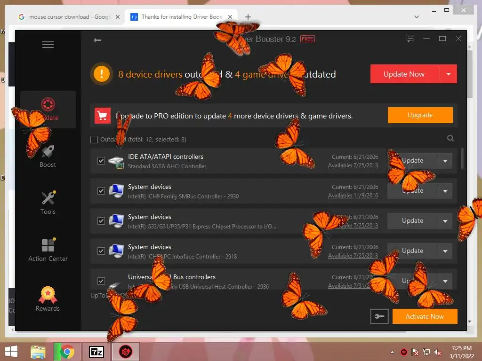This screenshot has width=482, height=361.
Task: Open File Explorer from the taskbar
Action: 38,352
